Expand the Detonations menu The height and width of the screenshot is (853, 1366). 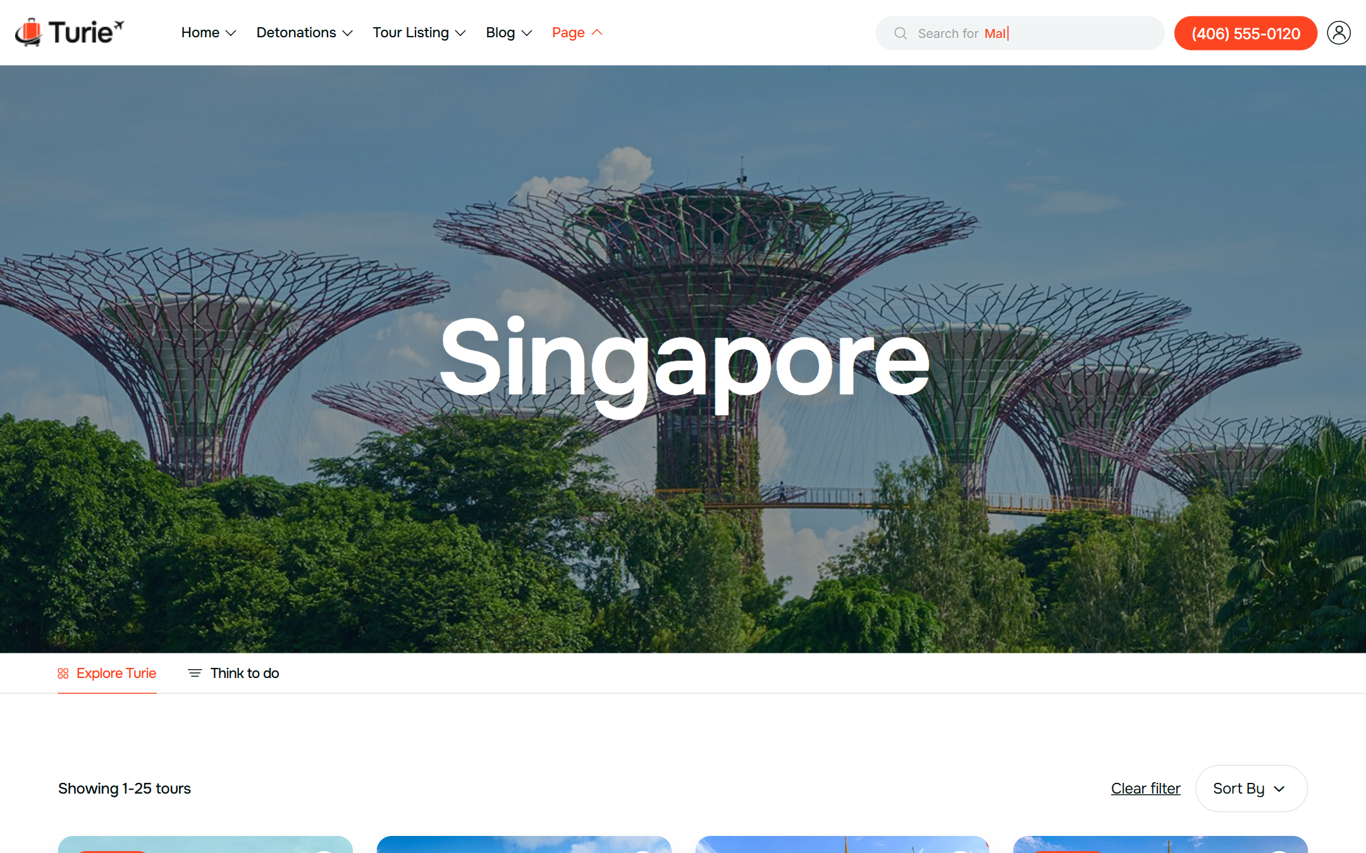click(x=304, y=33)
